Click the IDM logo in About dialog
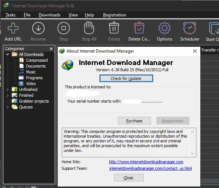 pos(68,65)
